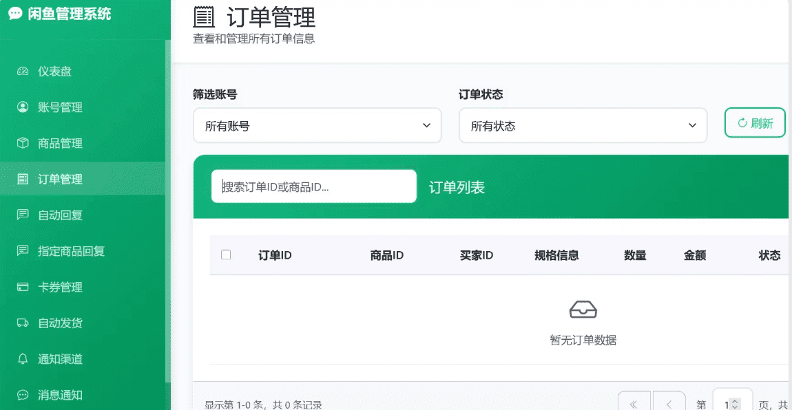Click the dashboard gauge icon
Viewport: 792px width, 410px height.
23,71
